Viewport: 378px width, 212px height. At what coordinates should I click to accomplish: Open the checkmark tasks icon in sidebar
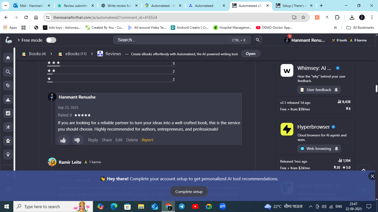pyautogui.click(x=8, y=113)
